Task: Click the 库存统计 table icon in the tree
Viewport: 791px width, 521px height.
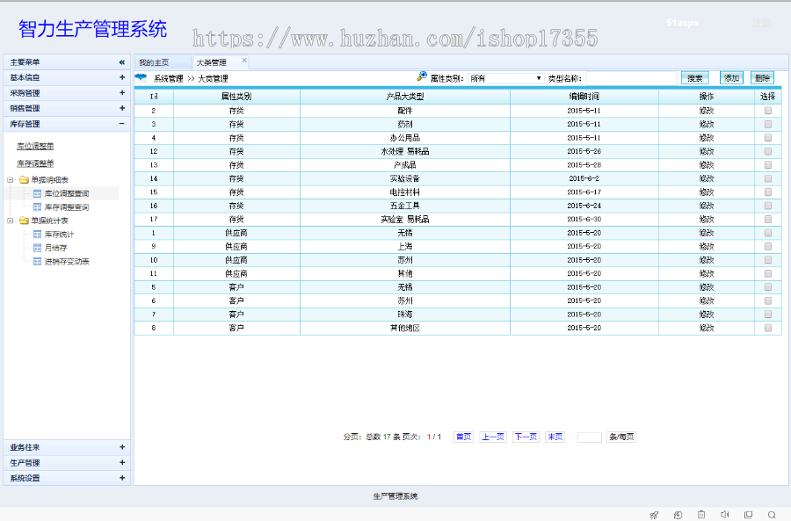Action: (x=37, y=235)
